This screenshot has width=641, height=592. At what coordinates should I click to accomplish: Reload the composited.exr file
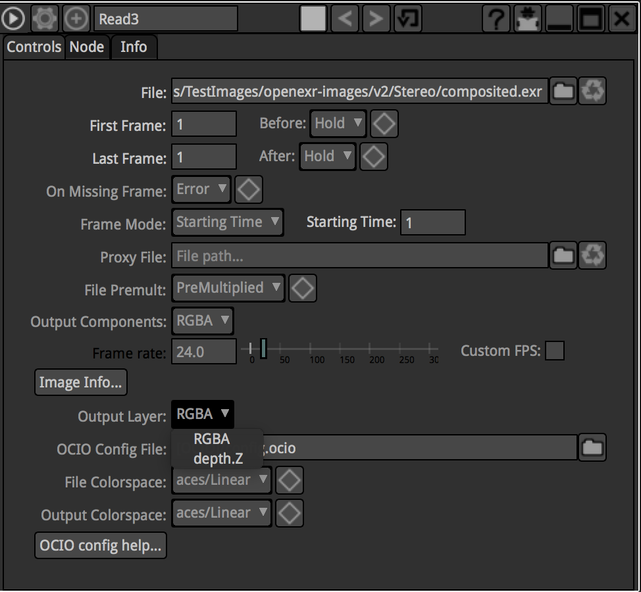point(592,91)
